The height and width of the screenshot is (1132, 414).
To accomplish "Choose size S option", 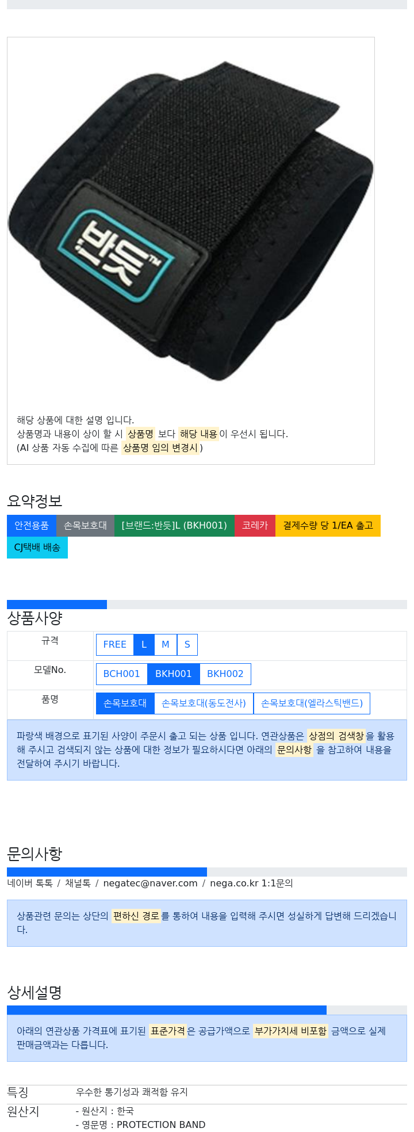I will (x=187, y=645).
